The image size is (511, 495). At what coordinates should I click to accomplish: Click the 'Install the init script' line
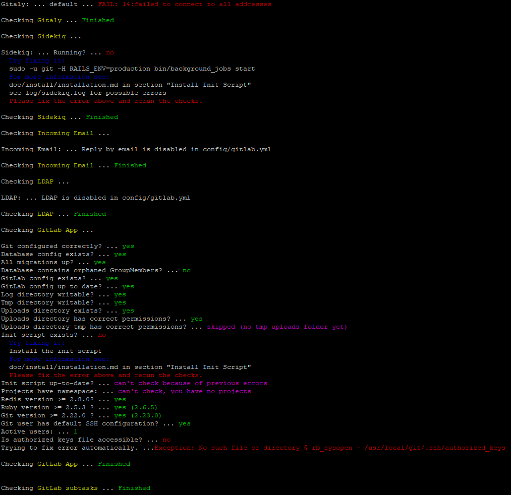click(55, 351)
